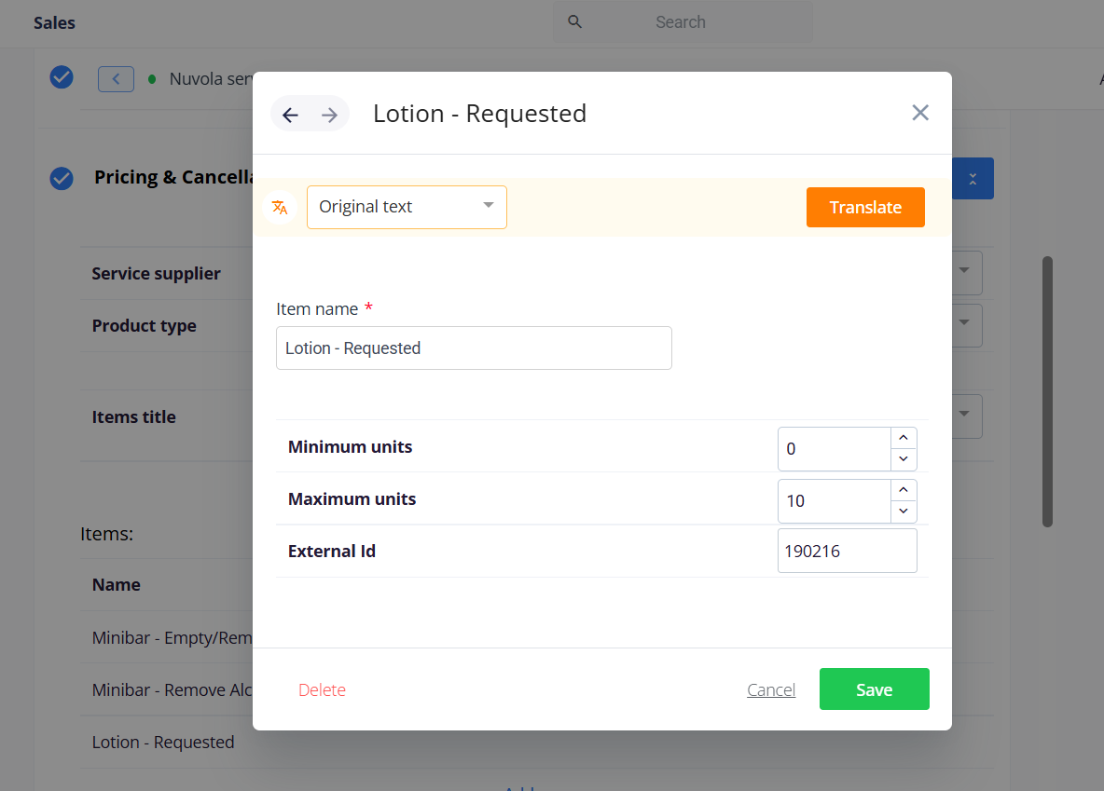Screen dimensions: 1104x791
Task: Toggle the Nuvola service check circle
Action: point(62,77)
